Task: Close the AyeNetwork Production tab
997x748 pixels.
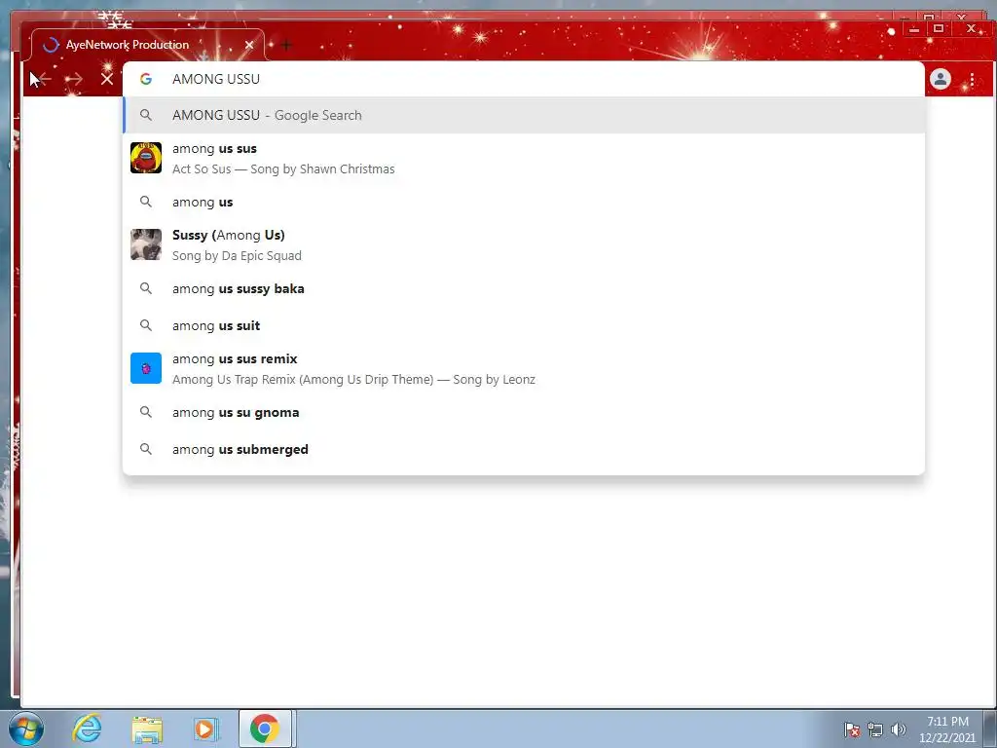Action: (x=249, y=45)
